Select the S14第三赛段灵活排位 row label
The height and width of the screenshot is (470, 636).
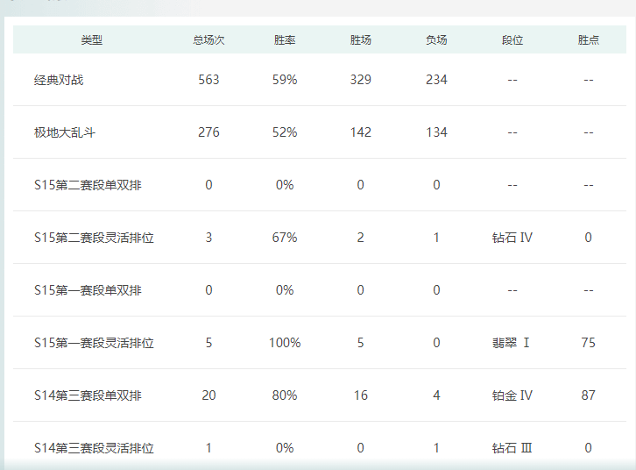[94, 448]
